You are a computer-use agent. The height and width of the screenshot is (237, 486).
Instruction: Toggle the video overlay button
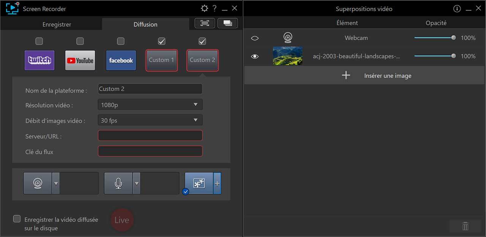199,183
